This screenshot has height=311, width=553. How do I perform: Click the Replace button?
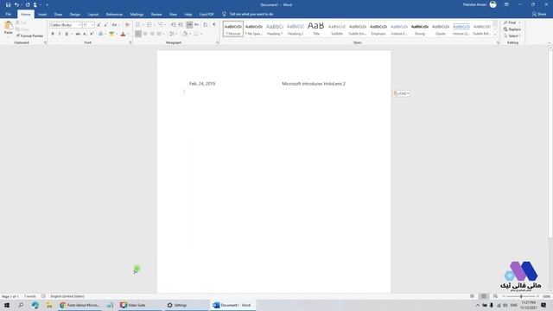(512, 29)
